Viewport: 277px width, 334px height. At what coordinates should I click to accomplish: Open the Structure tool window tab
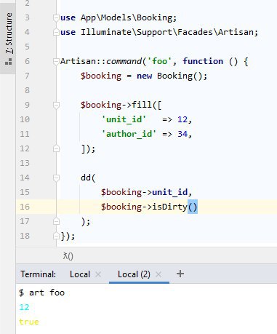tap(8, 39)
